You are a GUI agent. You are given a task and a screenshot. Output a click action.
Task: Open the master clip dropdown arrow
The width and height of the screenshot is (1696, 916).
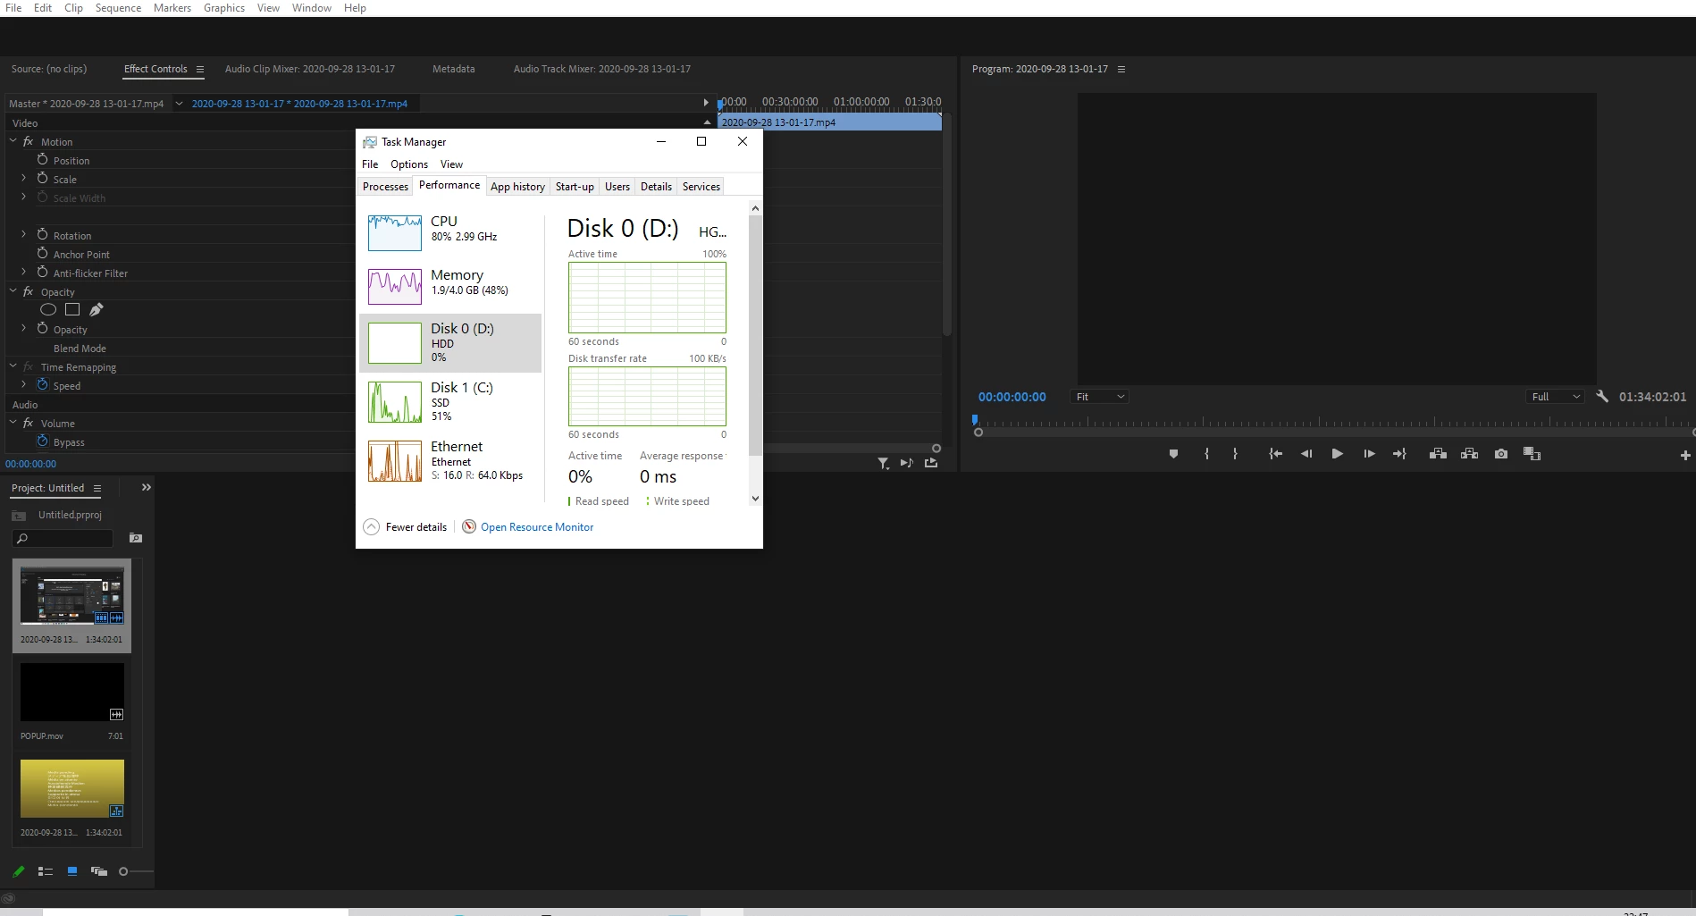pyautogui.click(x=179, y=104)
